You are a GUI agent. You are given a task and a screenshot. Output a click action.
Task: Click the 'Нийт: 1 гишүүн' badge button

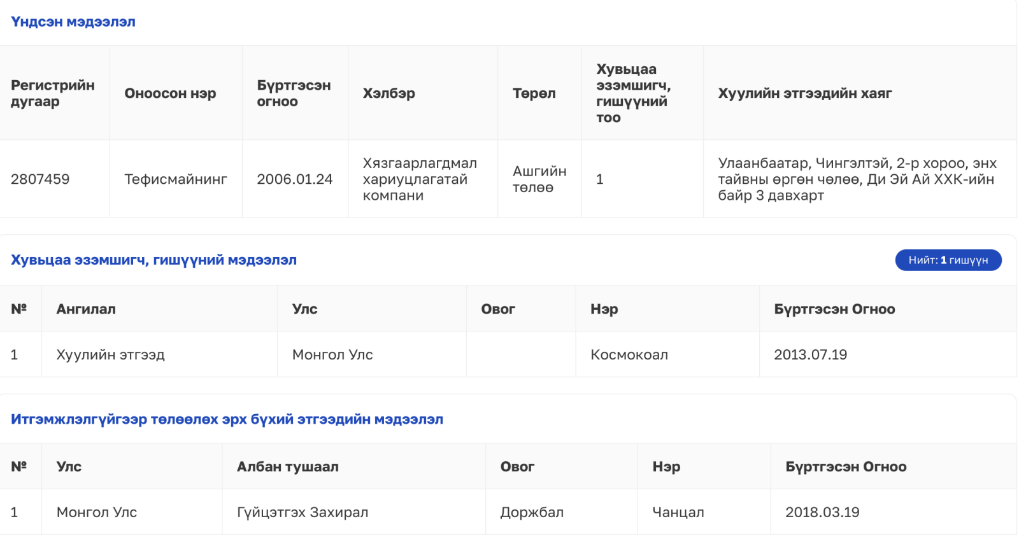pyautogui.click(x=948, y=260)
